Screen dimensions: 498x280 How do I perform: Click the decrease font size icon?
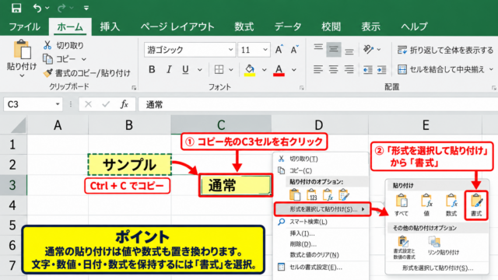294,50
